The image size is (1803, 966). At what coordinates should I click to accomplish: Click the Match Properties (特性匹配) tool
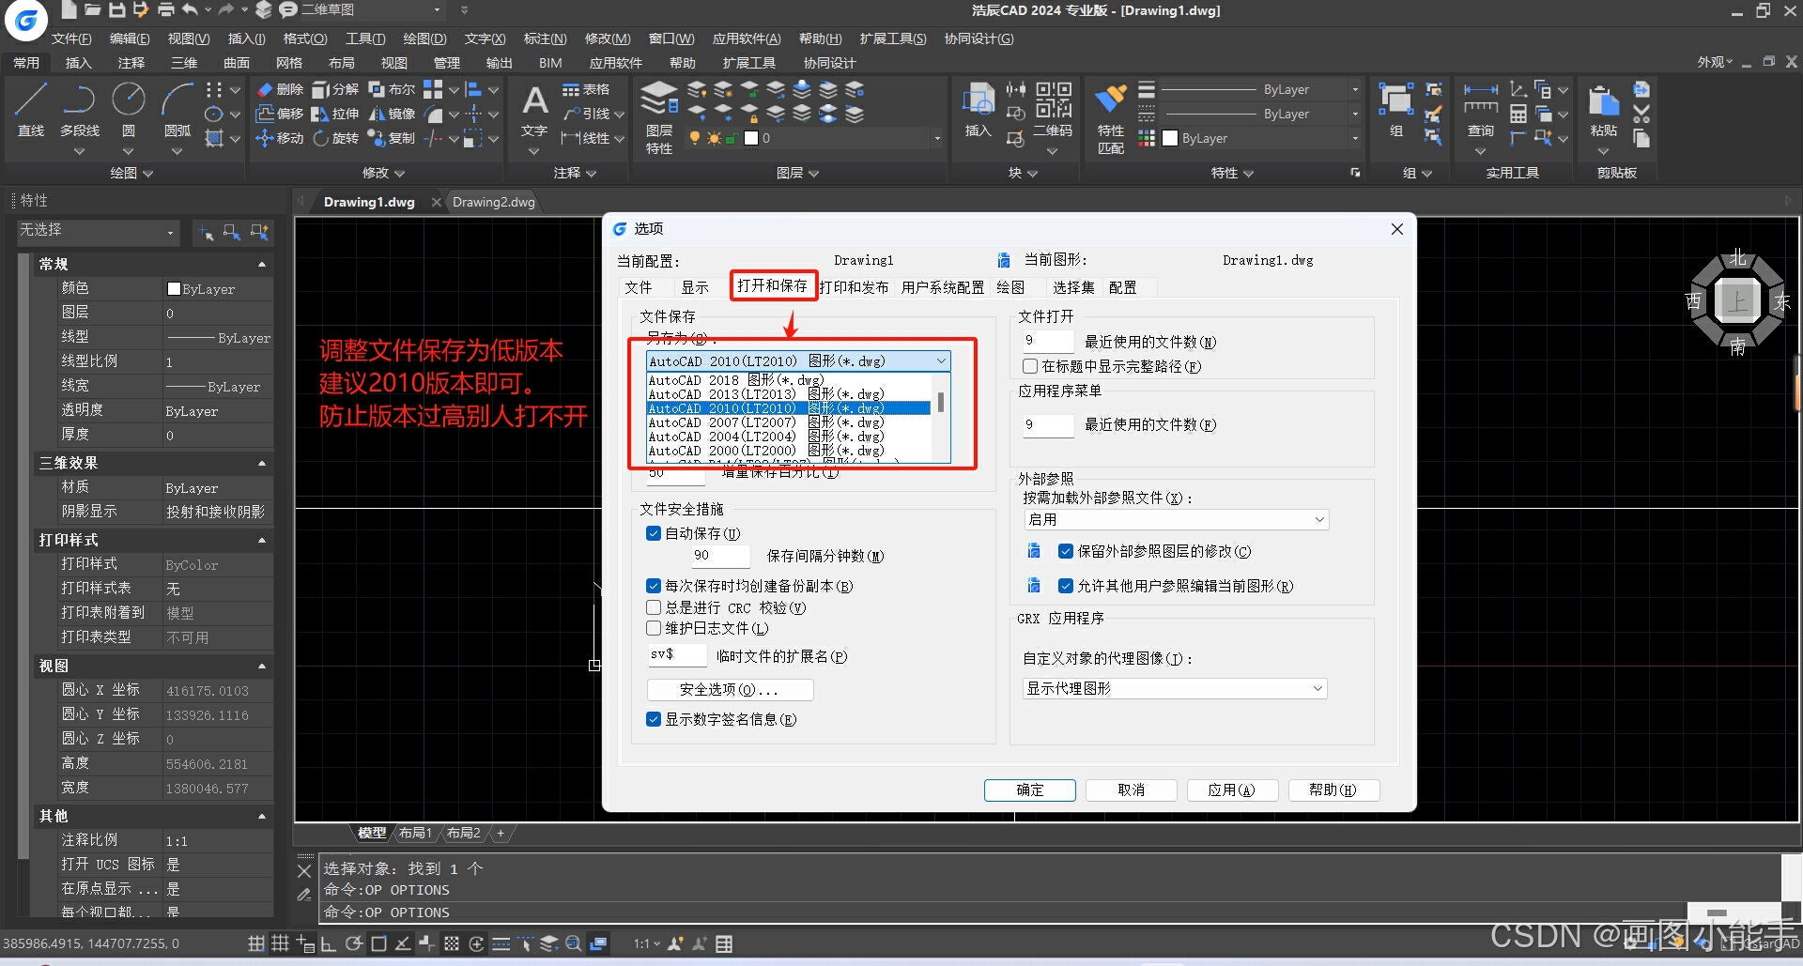pos(1111,119)
